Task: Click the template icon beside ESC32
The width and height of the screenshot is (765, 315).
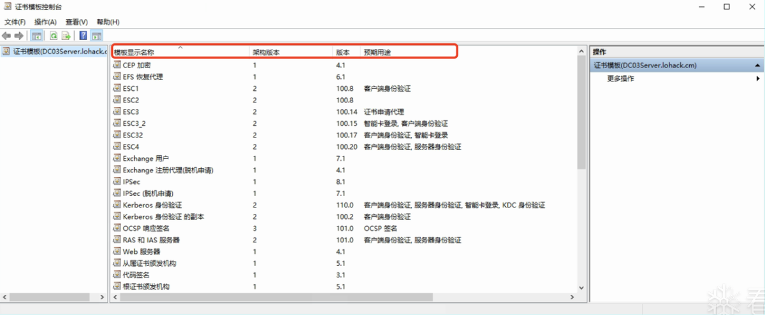Action: [117, 135]
